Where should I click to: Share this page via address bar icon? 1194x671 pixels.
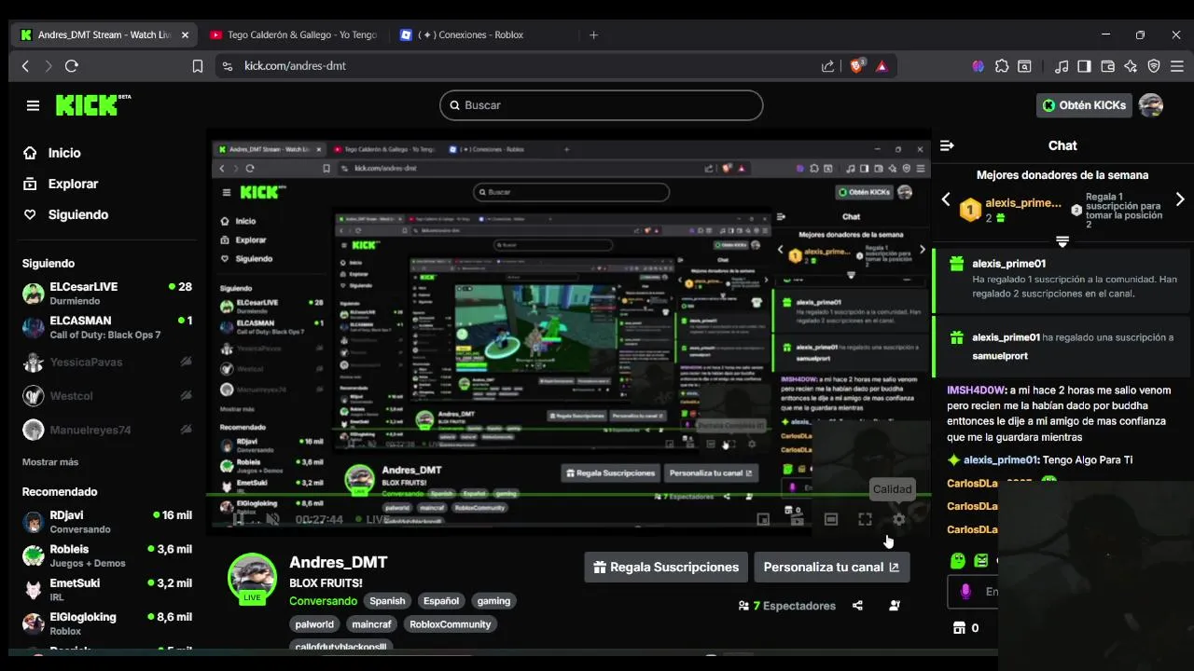point(827,66)
